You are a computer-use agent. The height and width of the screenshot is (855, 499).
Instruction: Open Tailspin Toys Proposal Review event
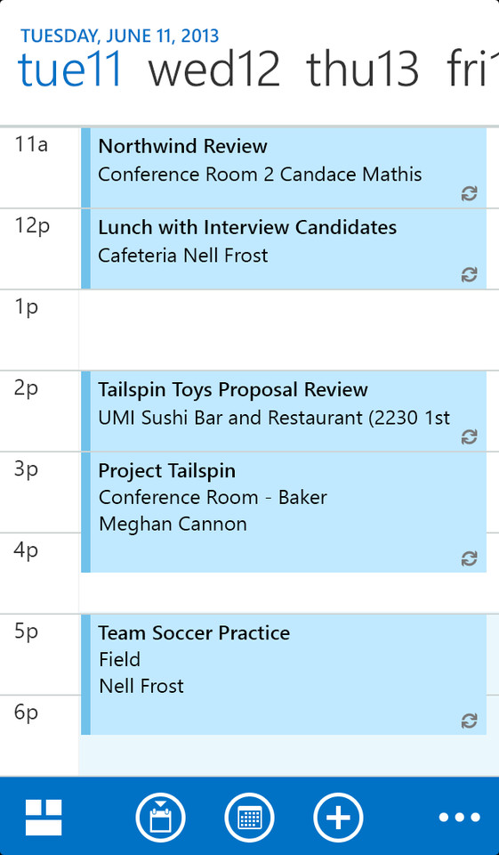[x=283, y=411]
